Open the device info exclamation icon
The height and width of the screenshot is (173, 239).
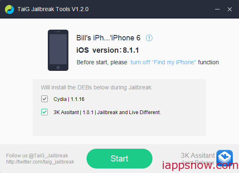(149, 38)
